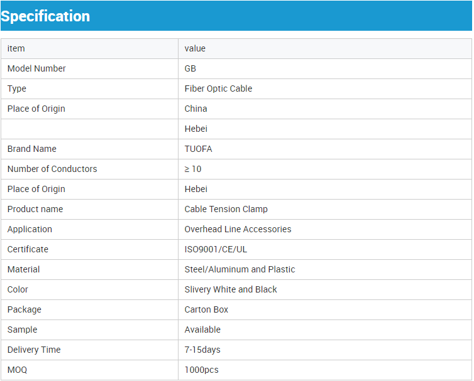Click the "Material" row label

pos(24,269)
